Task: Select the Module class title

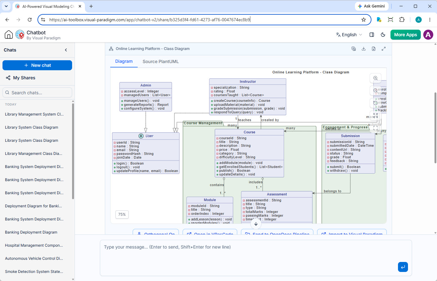Action: coord(210,200)
